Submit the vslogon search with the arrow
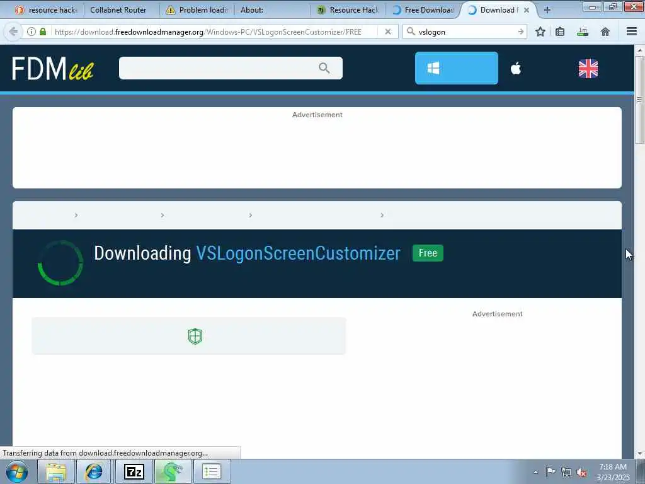The width and height of the screenshot is (645, 484). [x=521, y=32]
